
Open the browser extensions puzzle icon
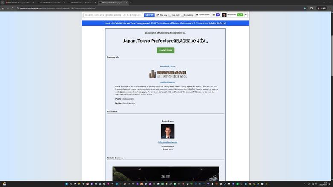click(311, 8)
